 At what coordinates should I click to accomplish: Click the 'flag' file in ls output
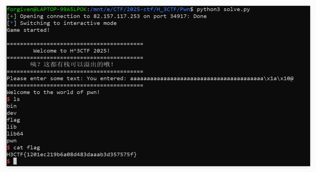13,120
